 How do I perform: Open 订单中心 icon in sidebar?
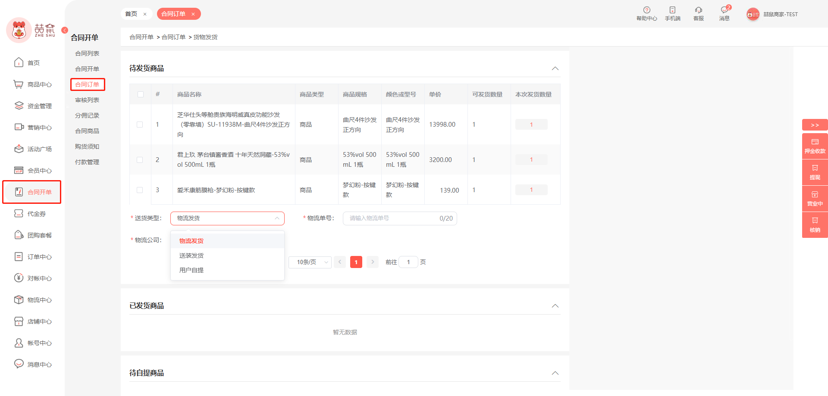[19, 256]
